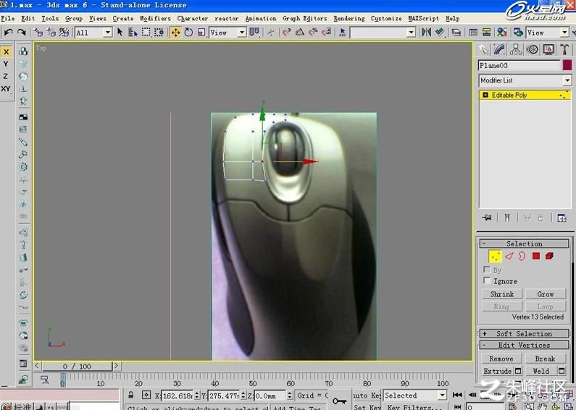This screenshot has height=410, width=576.
Task: Click the Shrink selection button
Action: (502, 294)
